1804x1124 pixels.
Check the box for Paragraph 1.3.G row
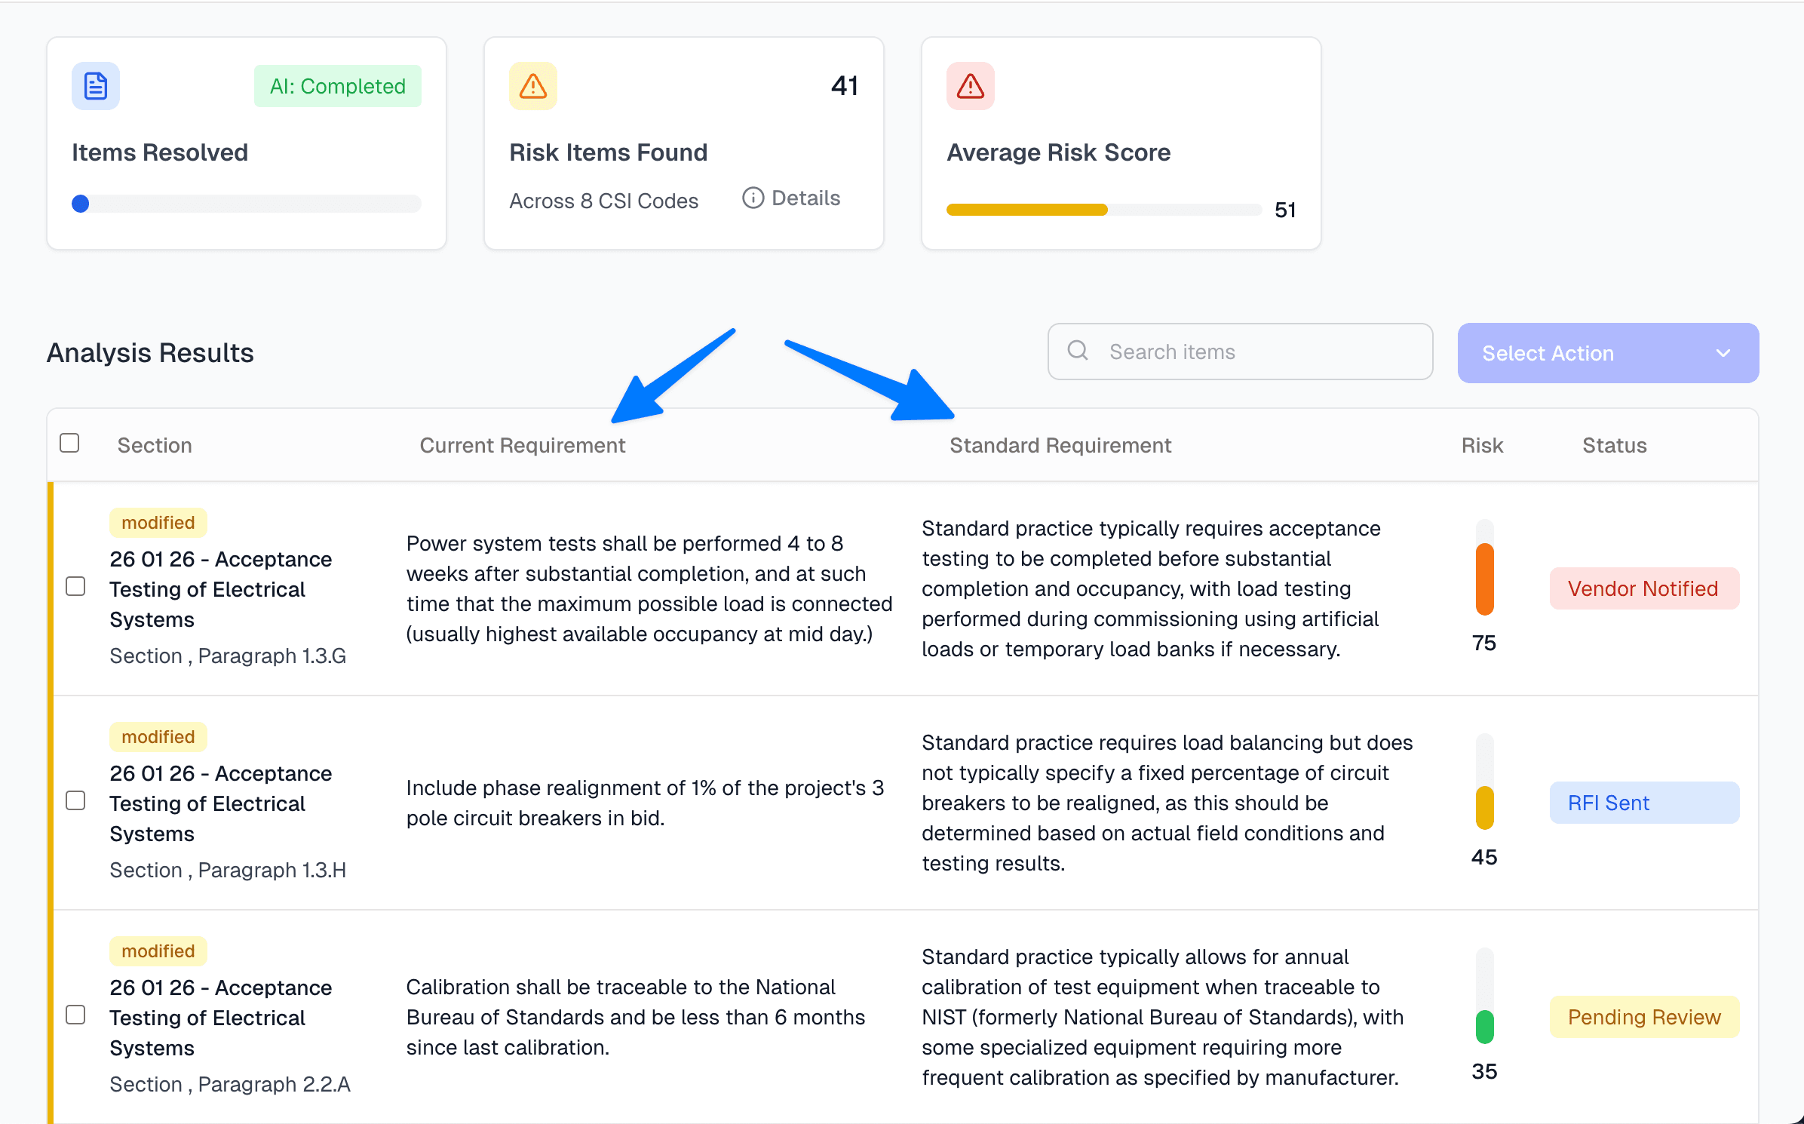point(75,586)
